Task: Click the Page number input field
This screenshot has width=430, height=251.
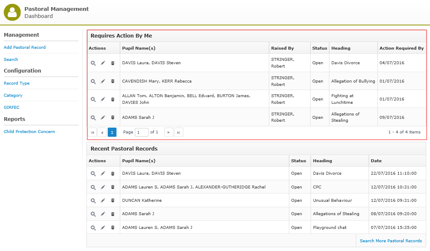Action: point(142,132)
